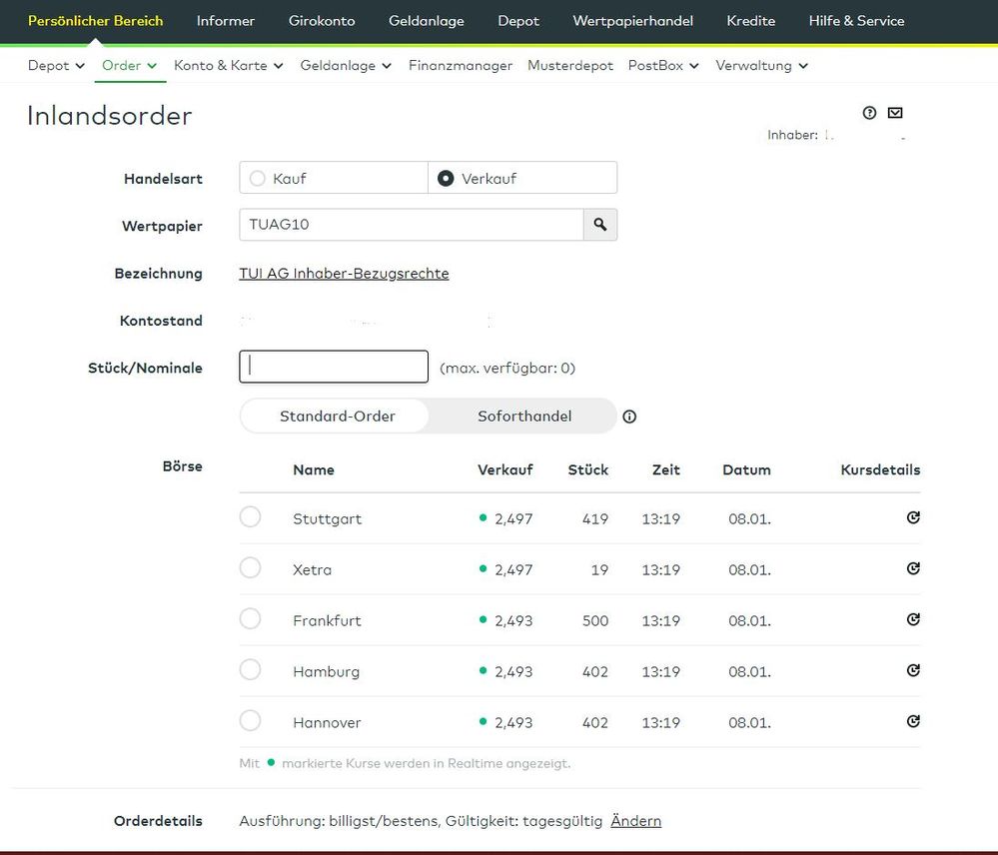The width and height of the screenshot is (998, 855).
Task: Refresh the Frankfurt price details
Action: 913,619
